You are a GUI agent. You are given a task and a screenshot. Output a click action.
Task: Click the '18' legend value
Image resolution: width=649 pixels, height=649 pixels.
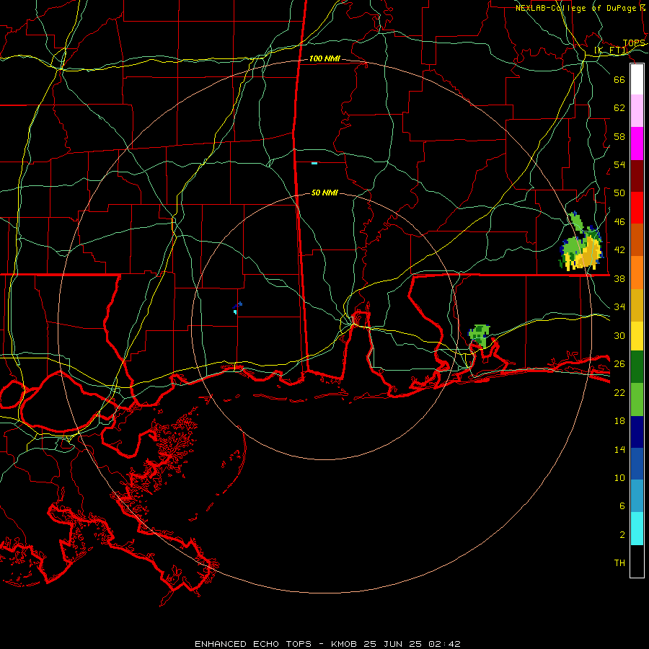click(x=619, y=421)
